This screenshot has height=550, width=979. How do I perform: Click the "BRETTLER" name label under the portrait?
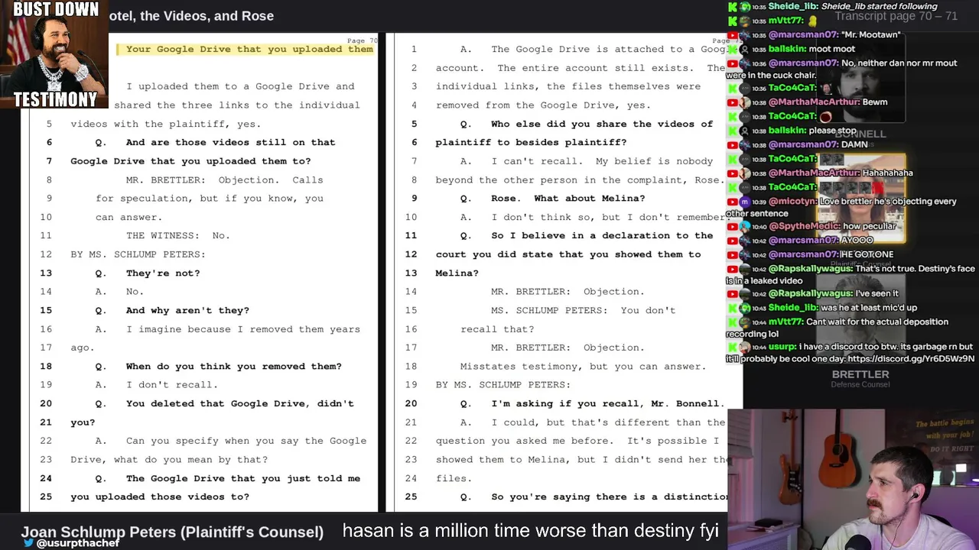[860, 374]
